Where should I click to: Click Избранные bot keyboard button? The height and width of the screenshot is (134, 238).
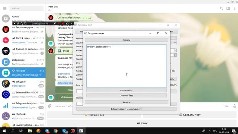click(94, 115)
